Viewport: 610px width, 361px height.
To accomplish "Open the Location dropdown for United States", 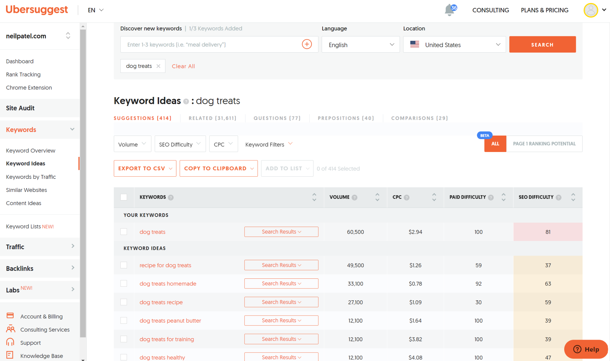I will click(x=454, y=44).
